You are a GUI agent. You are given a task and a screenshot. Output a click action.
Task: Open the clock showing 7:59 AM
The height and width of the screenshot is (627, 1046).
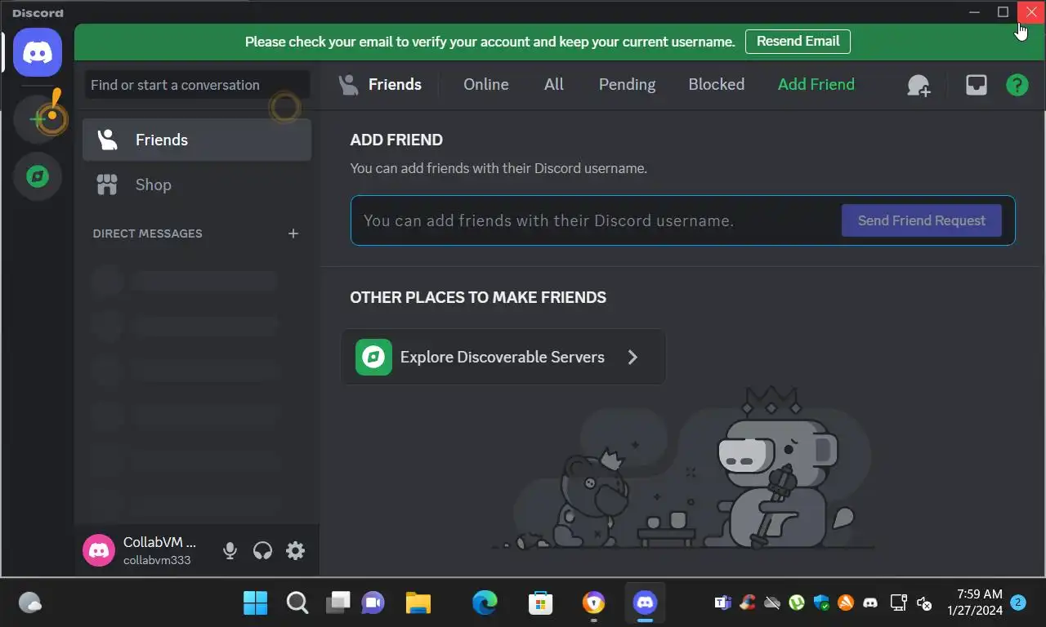pyautogui.click(x=975, y=603)
